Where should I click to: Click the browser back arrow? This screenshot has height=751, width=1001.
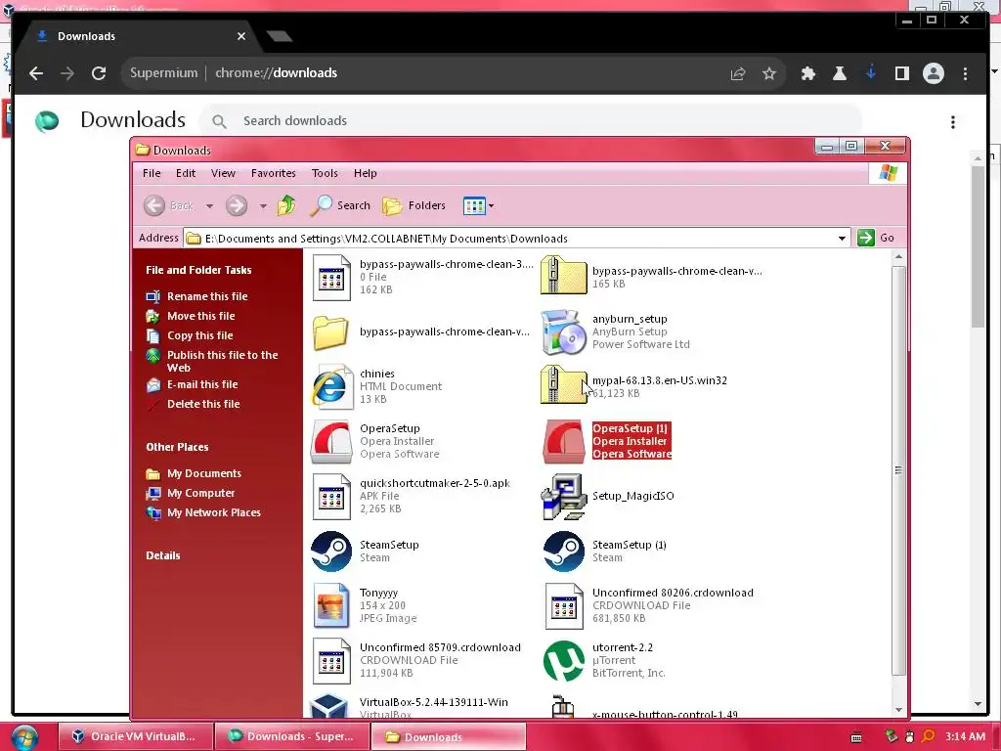coord(36,73)
